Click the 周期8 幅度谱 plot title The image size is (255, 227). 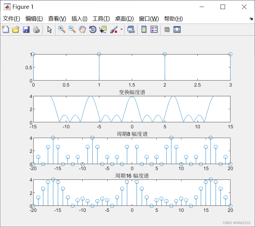[x=132, y=134]
